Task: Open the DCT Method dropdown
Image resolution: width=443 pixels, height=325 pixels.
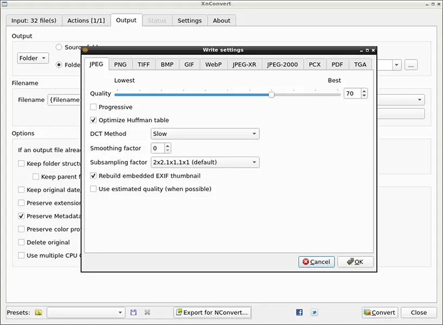Action: point(205,134)
